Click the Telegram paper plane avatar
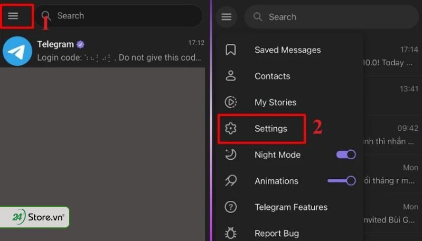Viewport: 422px width, 241px height. [x=17, y=51]
